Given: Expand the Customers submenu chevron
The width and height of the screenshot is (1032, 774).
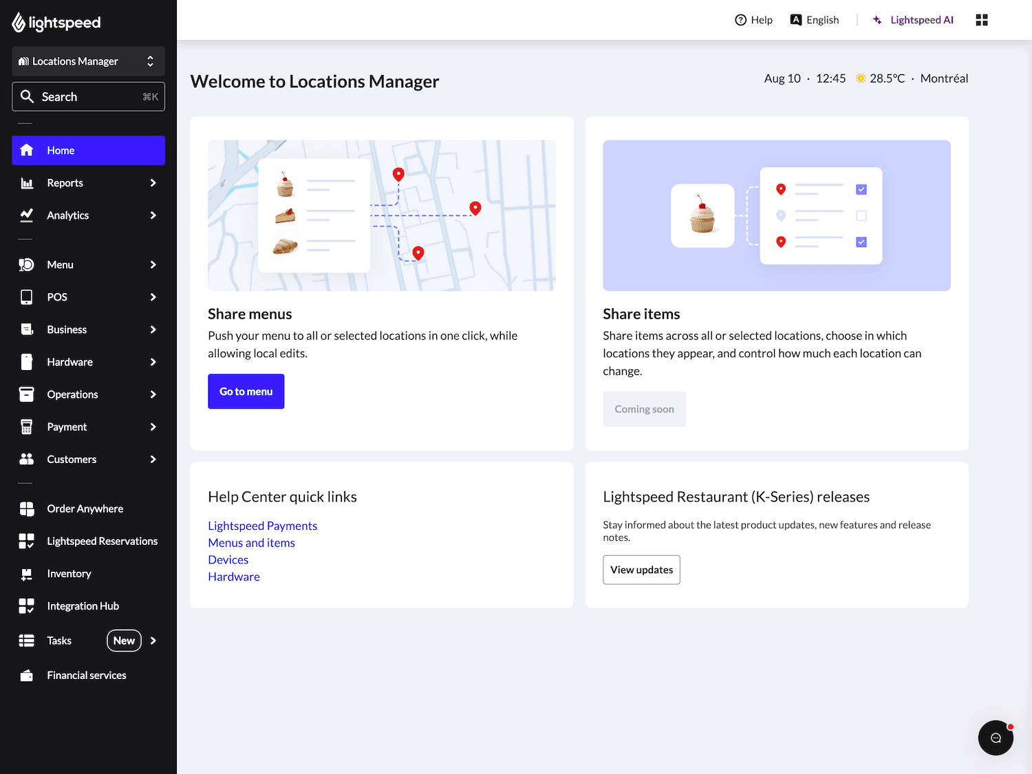Looking at the screenshot, I should pos(153,459).
